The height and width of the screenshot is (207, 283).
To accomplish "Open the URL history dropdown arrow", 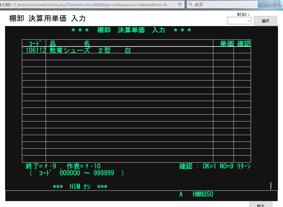I will tap(171, 5).
